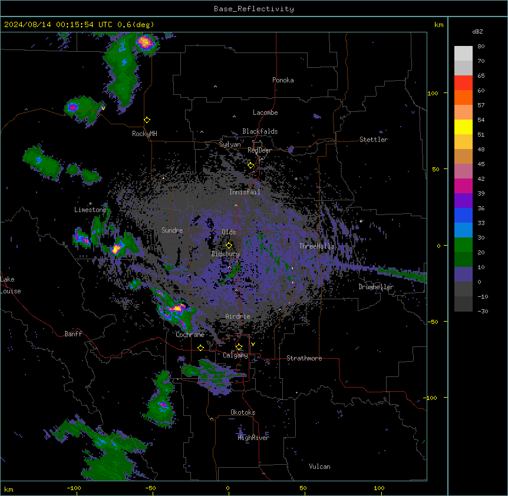
Task: Click the -30 label on the dBZ scale
Action: [483, 312]
